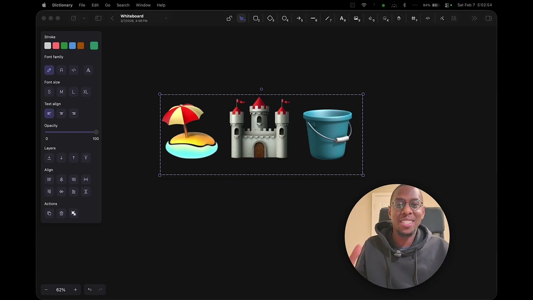Expand the toolbar overflow double chevron
This screenshot has height=300, width=533.
click(474, 18)
